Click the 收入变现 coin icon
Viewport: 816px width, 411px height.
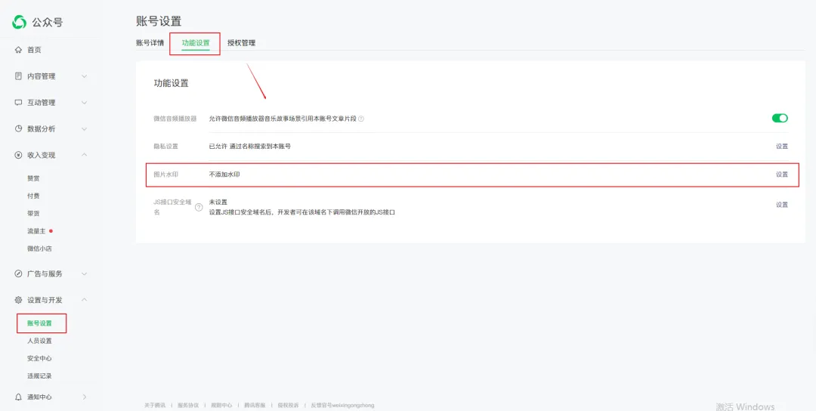point(18,156)
